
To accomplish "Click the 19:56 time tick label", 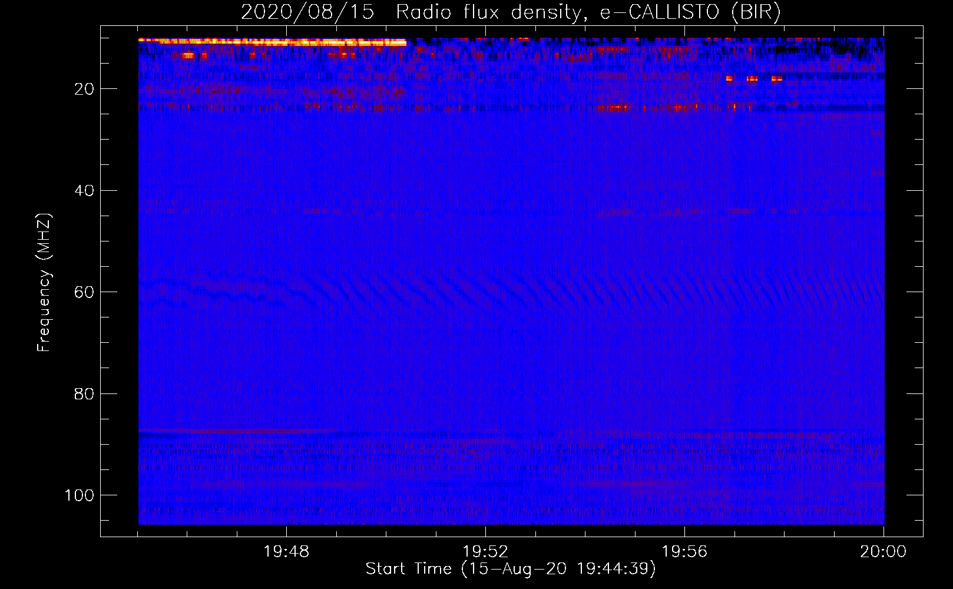I will (x=684, y=552).
